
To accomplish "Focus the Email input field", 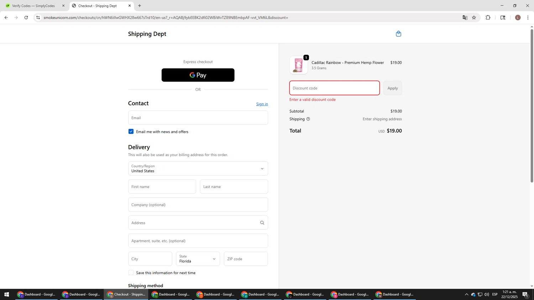I will tap(198, 118).
